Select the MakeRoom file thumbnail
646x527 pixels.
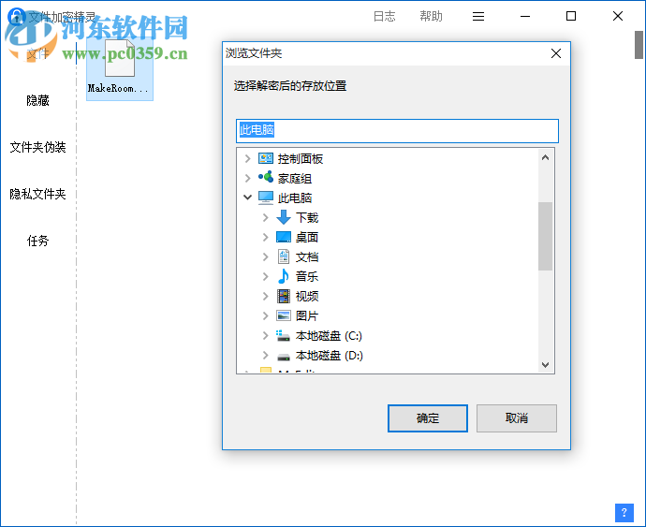(120, 69)
